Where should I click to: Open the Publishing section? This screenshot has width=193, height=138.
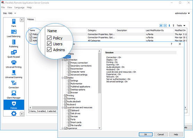14,44
